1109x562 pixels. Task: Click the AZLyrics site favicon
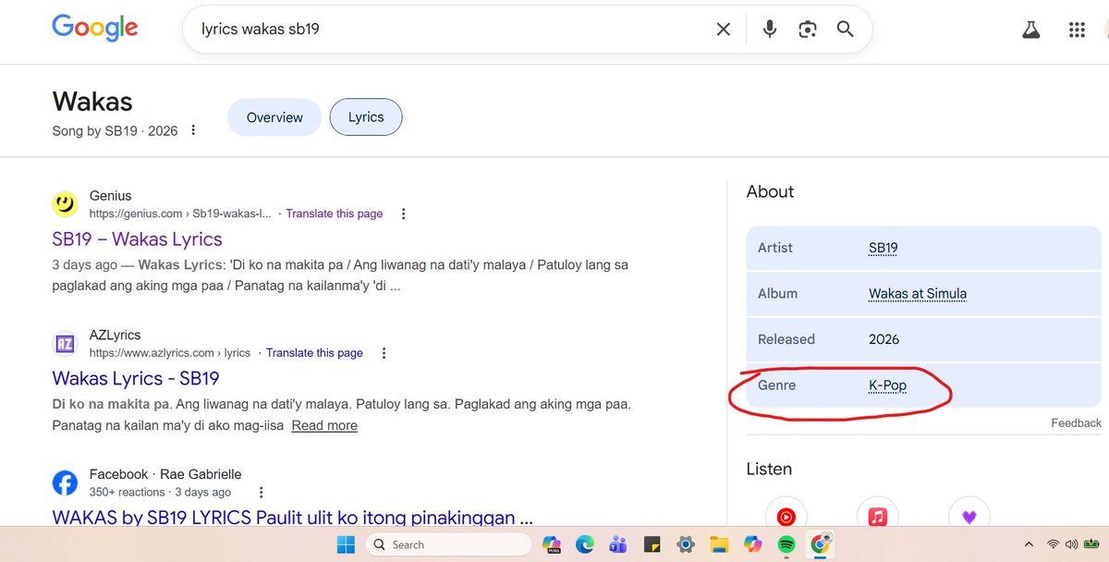65,344
